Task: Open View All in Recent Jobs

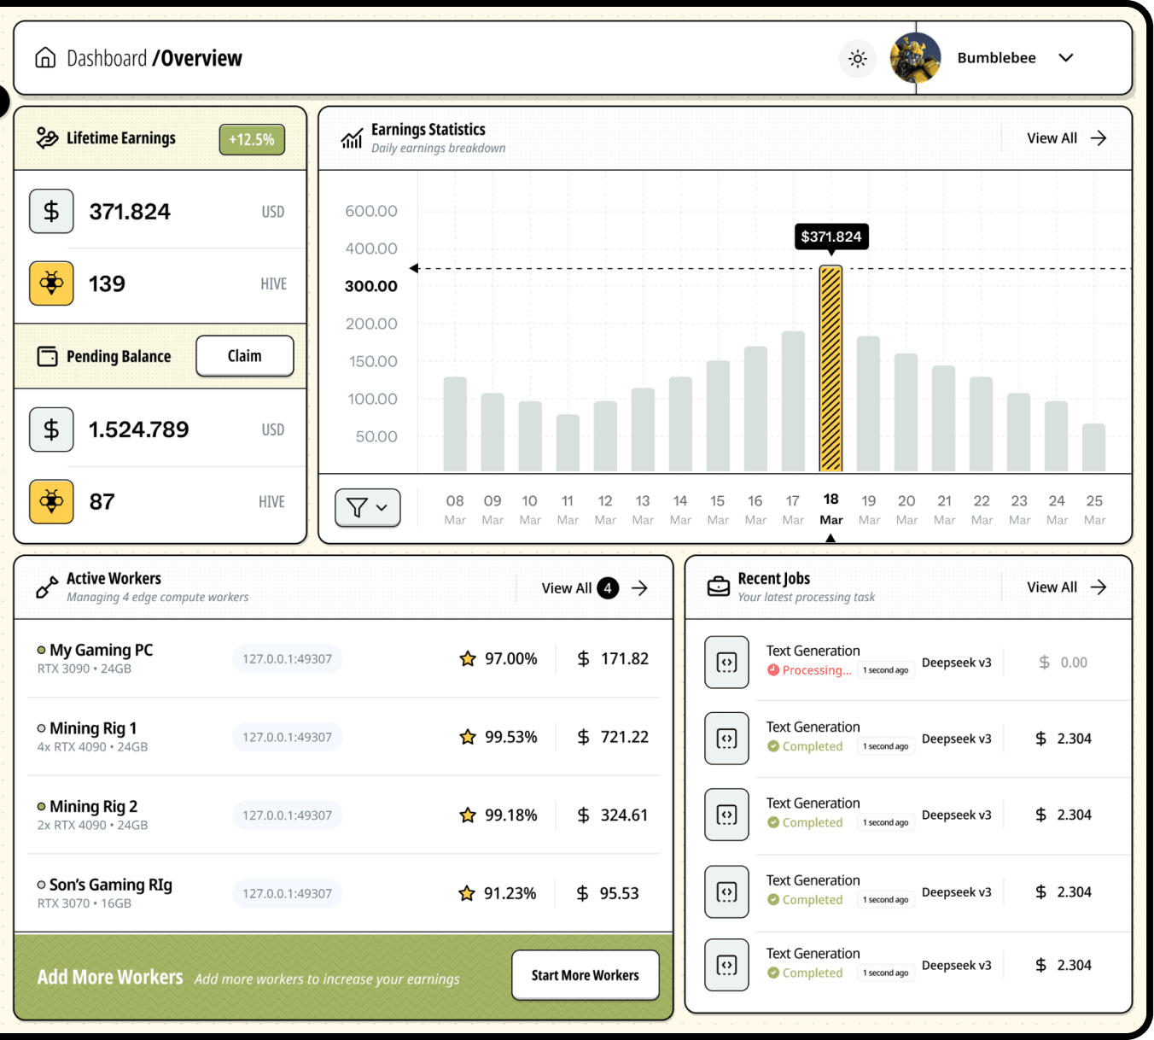Action: (1066, 587)
